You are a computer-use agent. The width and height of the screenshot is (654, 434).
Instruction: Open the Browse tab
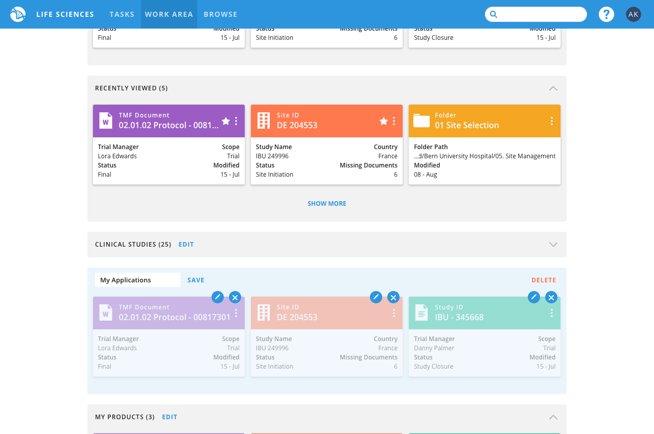(221, 14)
